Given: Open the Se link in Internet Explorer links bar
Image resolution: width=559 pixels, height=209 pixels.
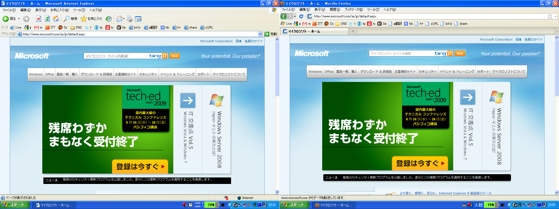Looking at the screenshot, I should pyautogui.click(x=121, y=27).
